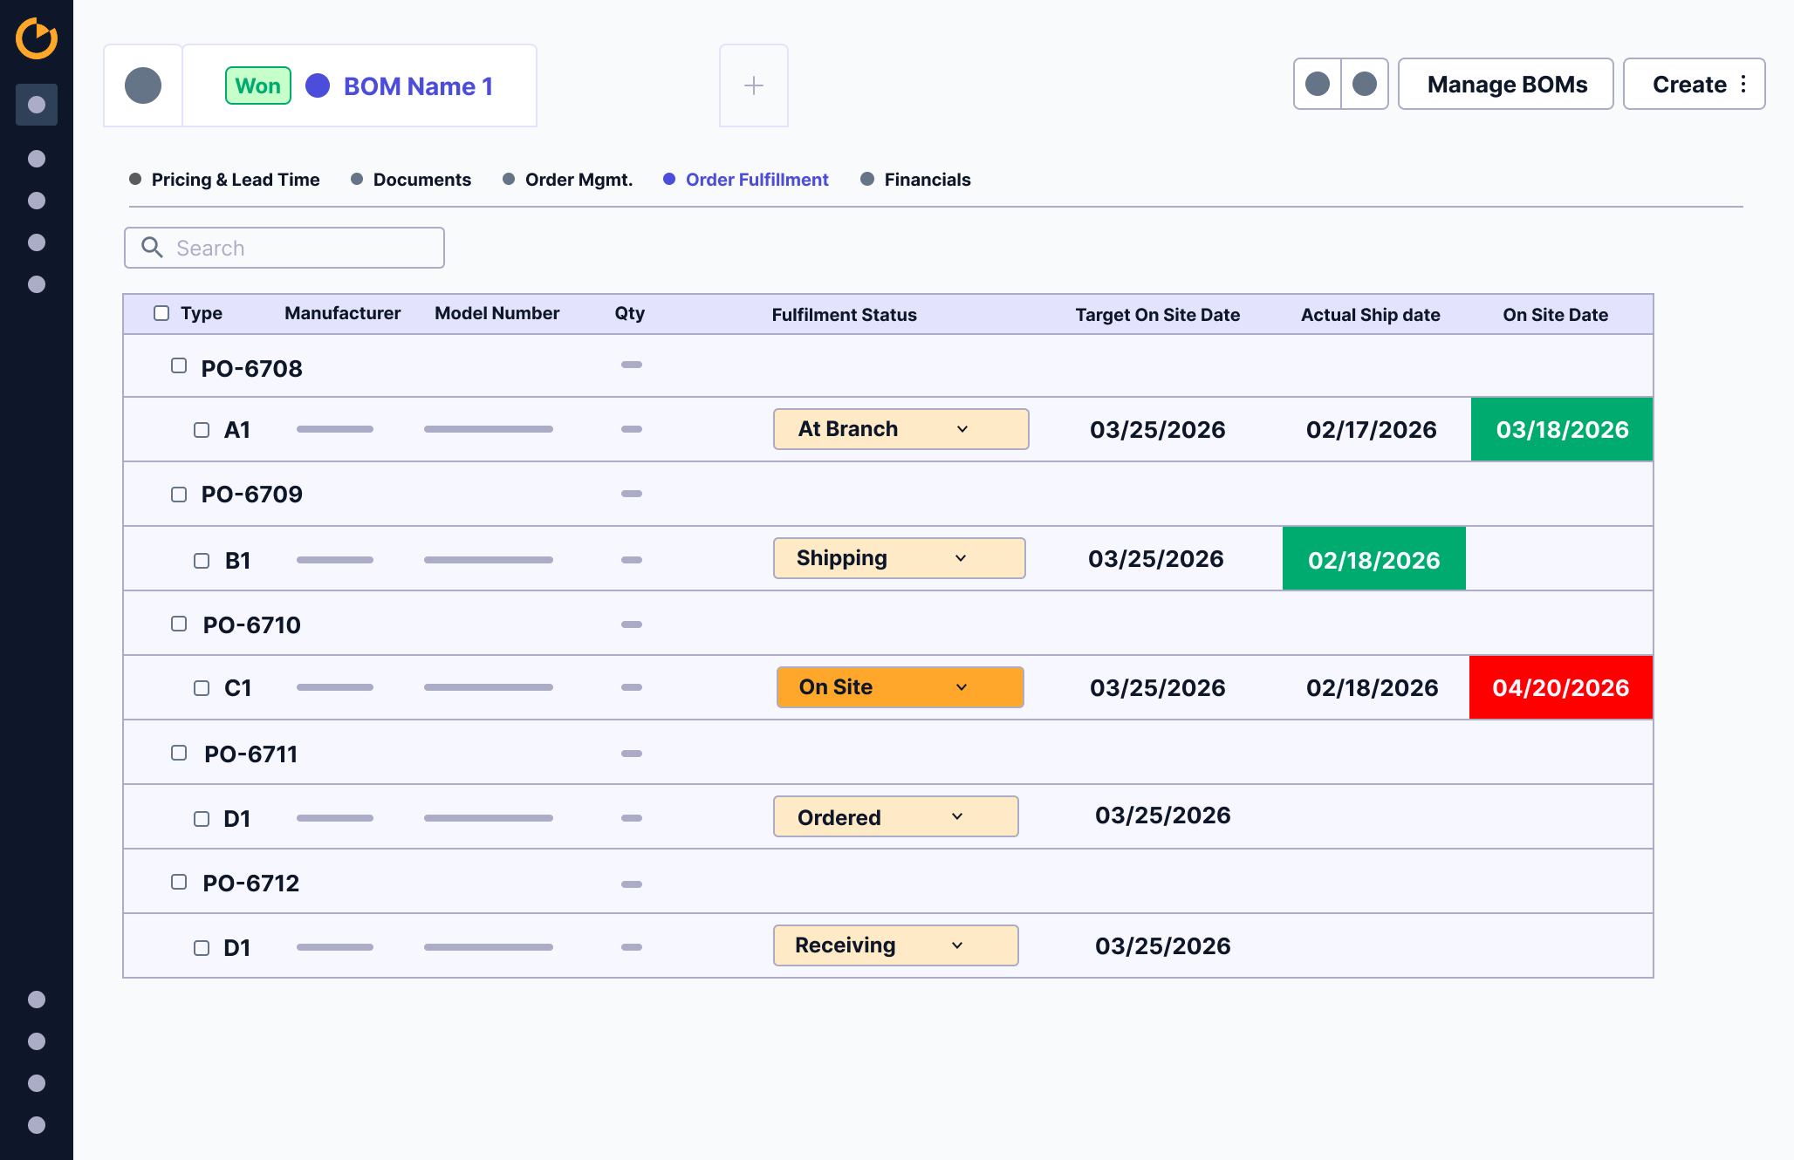
Task: Click the left circle icon beside Manage BOMs
Action: point(1318,84)
